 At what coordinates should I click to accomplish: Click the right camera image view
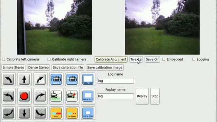pyautogui.click(x=162, y=27)
